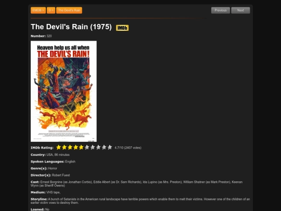Viewport: 281px width, 211px height.
Task: Go to the Next movie
Action: (x=240, y=10)
